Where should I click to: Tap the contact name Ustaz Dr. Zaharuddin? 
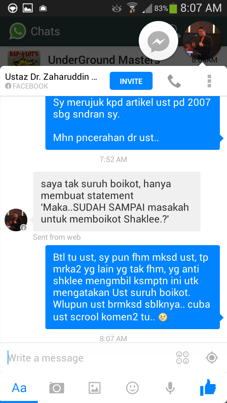pos(51,76)
